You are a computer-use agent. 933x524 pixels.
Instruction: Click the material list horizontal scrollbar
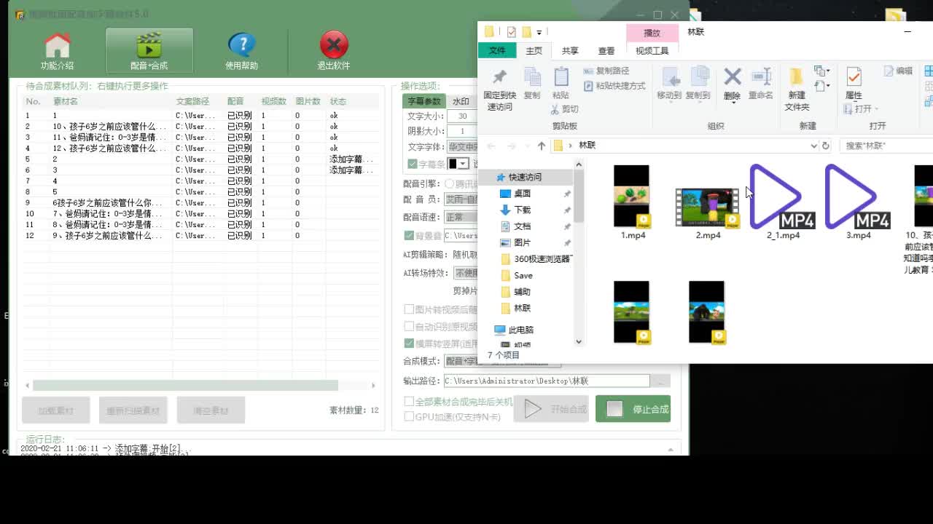tap(185, 385)
